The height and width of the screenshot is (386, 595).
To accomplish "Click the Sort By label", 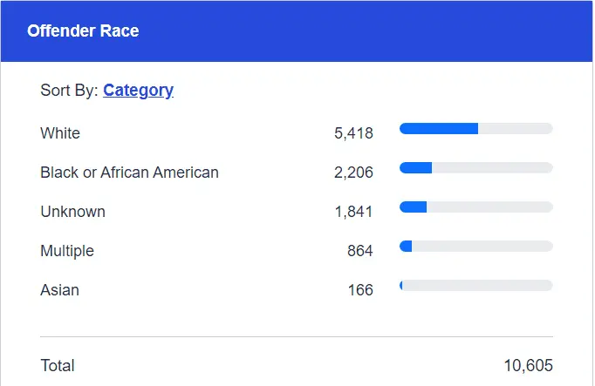I will pyautogui.click(x=69, y=90).
